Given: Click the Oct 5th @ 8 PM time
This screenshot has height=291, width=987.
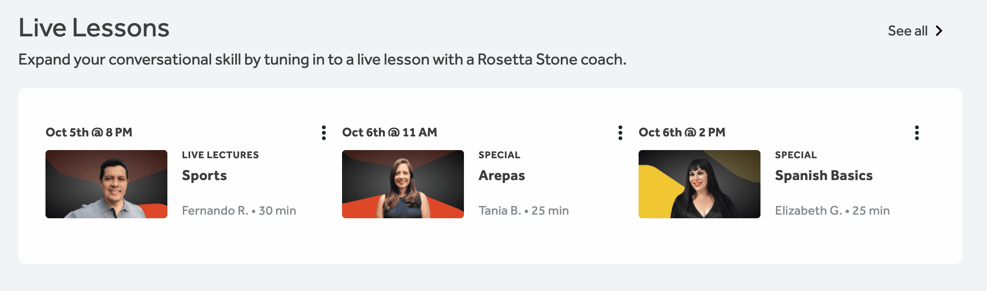Looking at the screenshot, I should point(89,132).
